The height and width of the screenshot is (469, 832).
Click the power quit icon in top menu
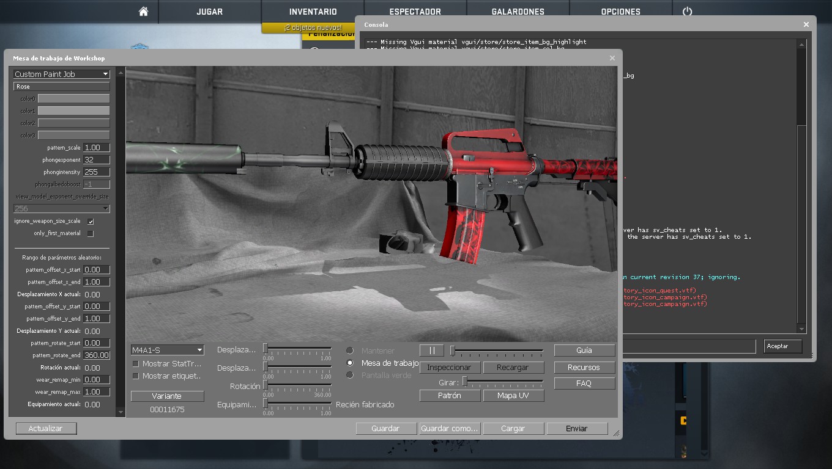click(x=687, y=12)
